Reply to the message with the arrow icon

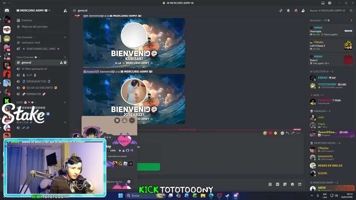pos(288,133)
